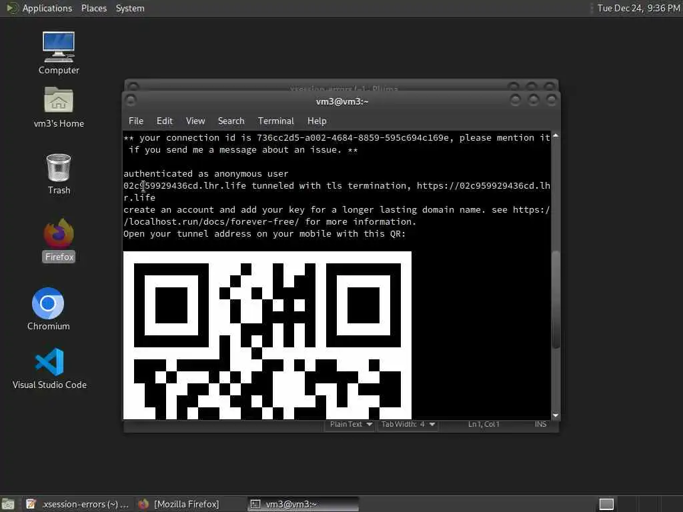Open the terminal Search menu

[x=231, y=121]
